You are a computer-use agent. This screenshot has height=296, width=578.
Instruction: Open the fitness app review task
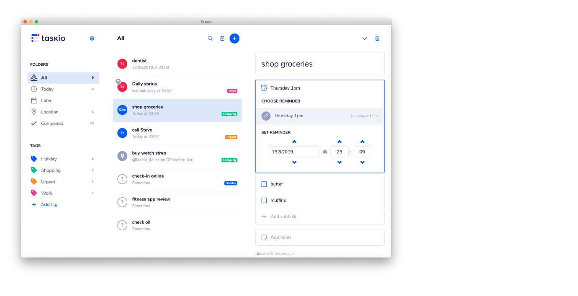(177, 202)
